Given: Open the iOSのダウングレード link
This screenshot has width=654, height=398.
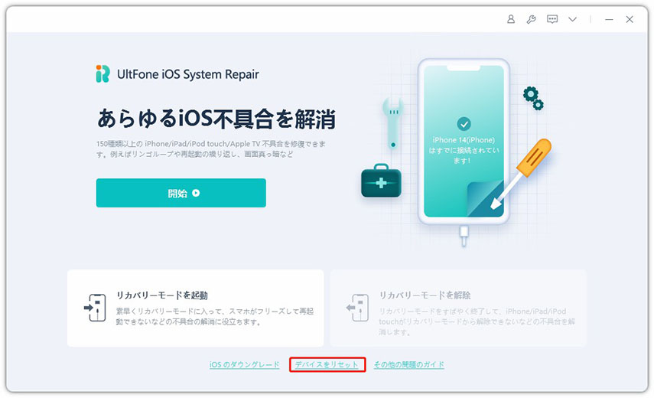Looking at the screenshot, I should click(245, 364).
